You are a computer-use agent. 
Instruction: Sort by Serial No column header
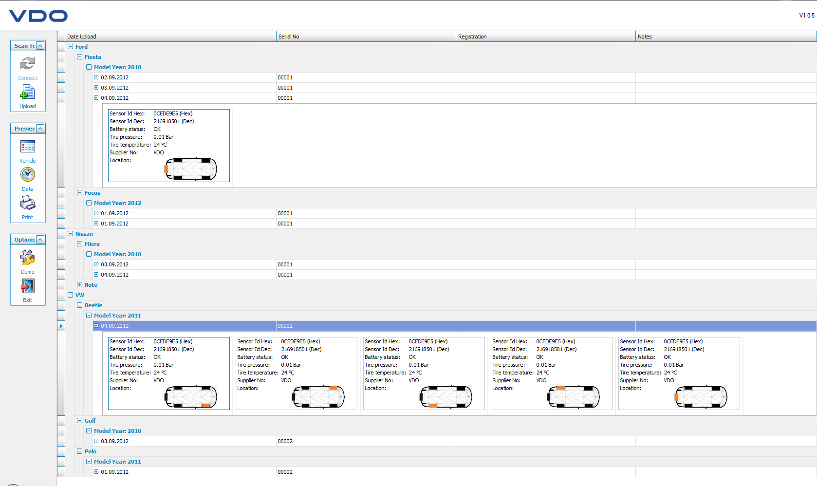pos(366,37)
